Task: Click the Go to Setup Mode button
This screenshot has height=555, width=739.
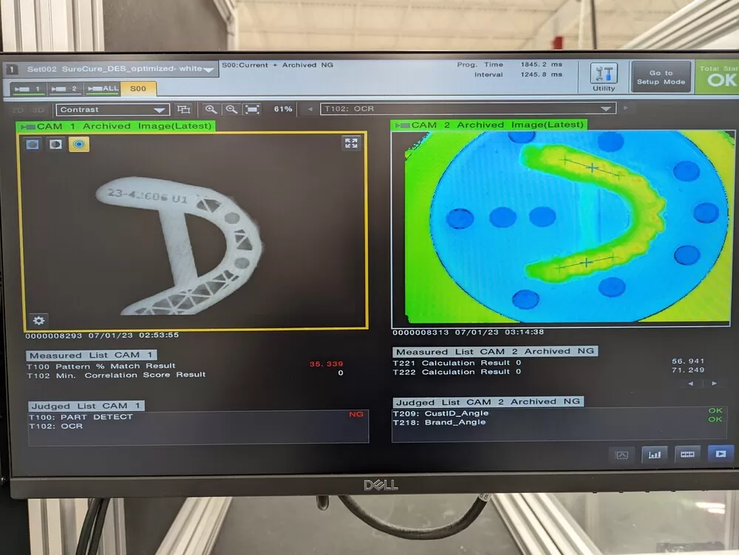Action: (661, 77)
